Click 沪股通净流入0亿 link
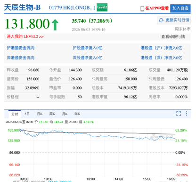The height and width of the screenshot is (182, 196). (x=88, y=48)
